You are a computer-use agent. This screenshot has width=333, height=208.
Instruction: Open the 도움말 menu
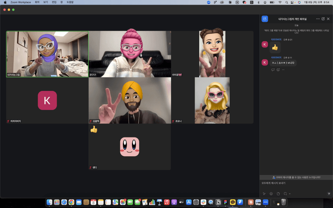70,2
